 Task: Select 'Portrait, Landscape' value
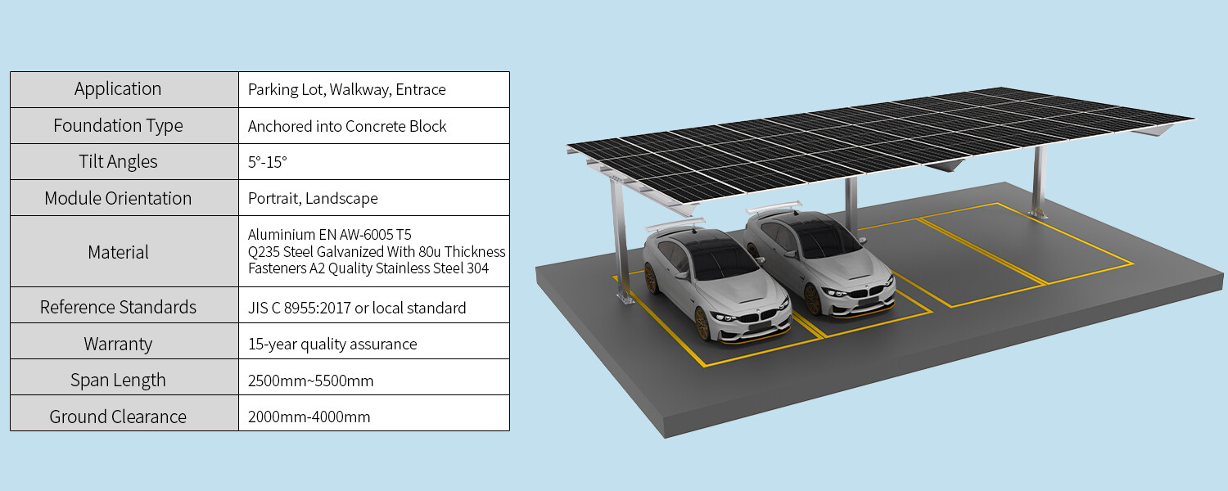click(313, 198)
